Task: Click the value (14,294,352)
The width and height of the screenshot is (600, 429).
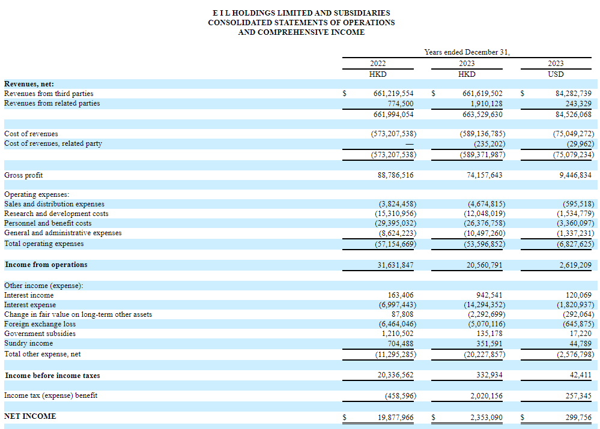Action: tap(485, 305)
